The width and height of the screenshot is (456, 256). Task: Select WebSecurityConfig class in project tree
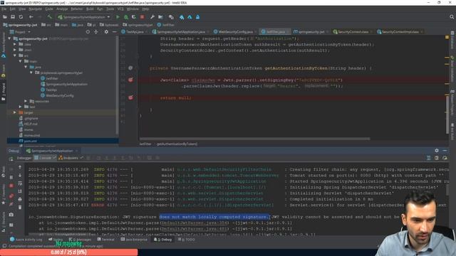(x=57, y=95)
